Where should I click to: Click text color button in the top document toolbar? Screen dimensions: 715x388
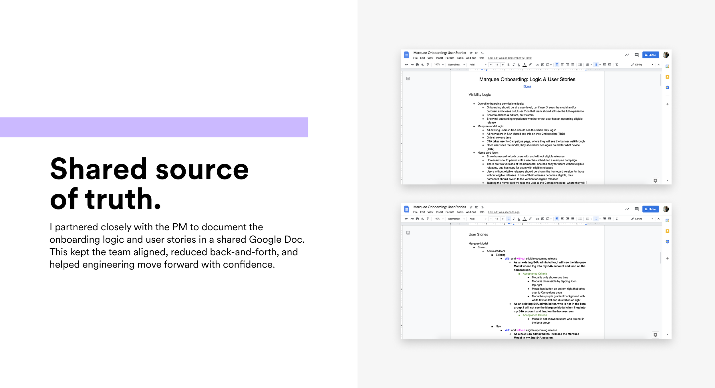525,65
